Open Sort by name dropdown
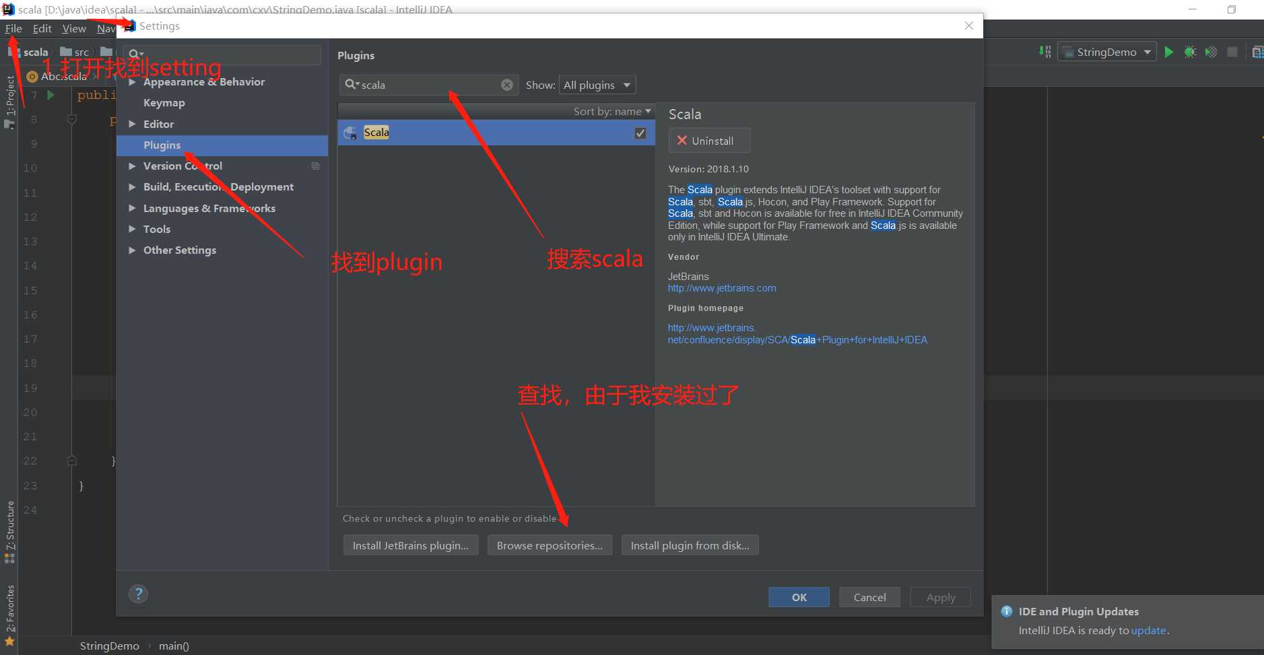Image resolution: width=1264 pixels, height=655 pixels. 612,112
